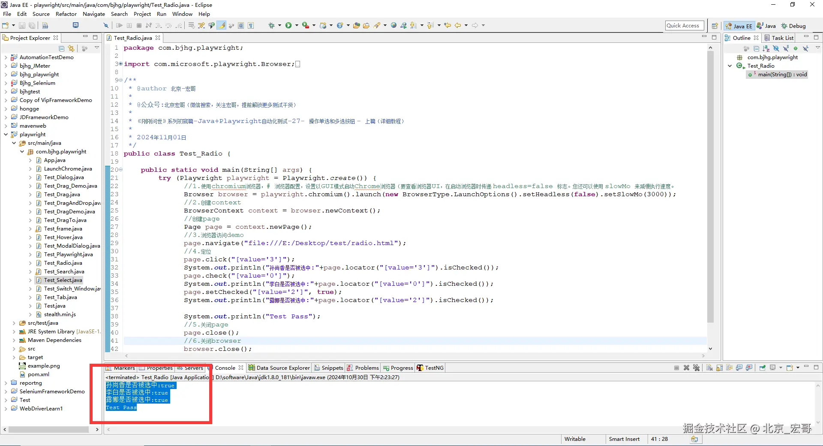Screen dimensions: 823x446
Task: Open the Navigate menu
Action: coord(94,14)
